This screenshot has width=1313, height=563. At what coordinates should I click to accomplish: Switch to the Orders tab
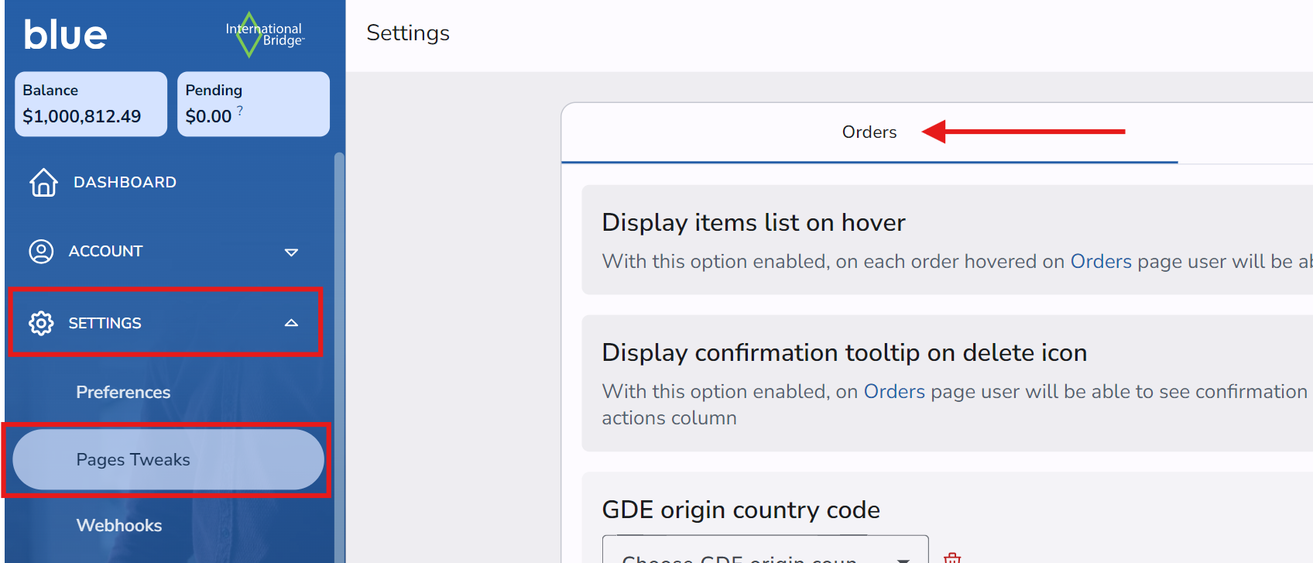(x=869, y=132)
